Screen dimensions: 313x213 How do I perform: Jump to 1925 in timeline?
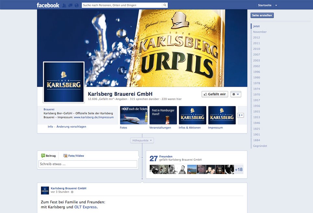point(256,129)
